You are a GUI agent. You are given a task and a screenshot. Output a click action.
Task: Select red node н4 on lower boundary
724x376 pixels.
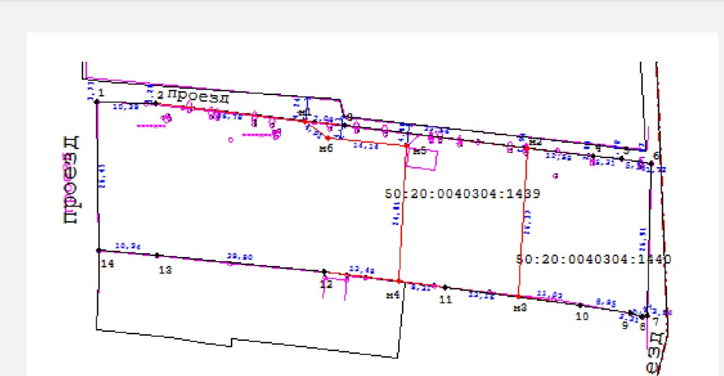coord(399,281)
